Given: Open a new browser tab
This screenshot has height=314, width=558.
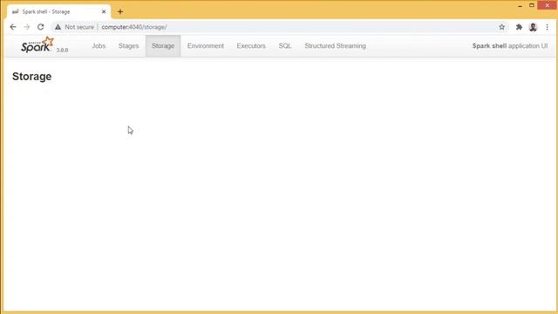Looking at the screenshot, I should click(120, 11).
